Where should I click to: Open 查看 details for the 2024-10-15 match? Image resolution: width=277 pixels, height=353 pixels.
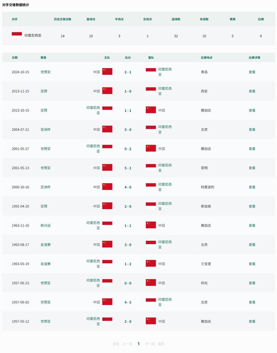(x=252, y=72)
